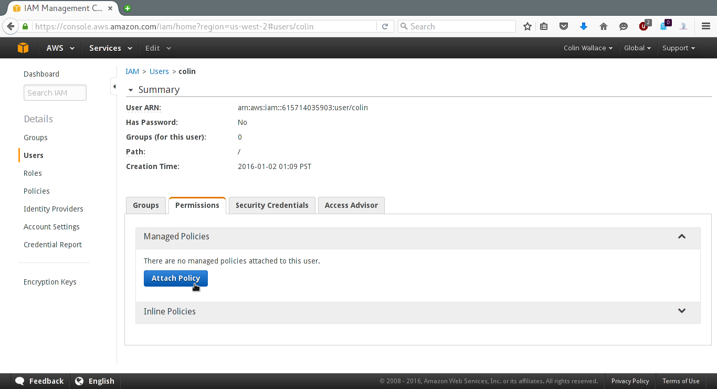
Task: Collapse the Summary section triangle
Action: click(131, 90)
